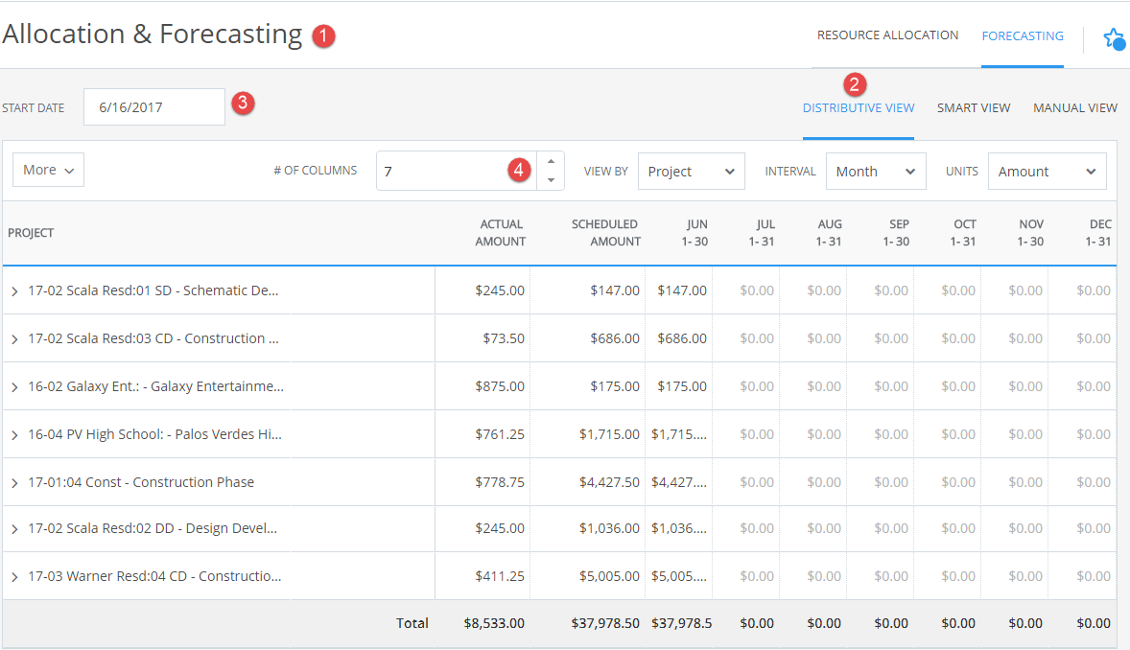Expand the 17-02 Scala Resd:02 DD row
Viewport: 1130px width, 650px height.
13,528
